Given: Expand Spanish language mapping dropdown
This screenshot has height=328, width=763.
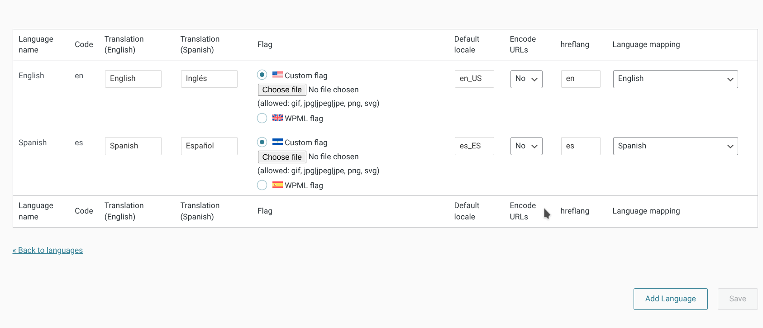Looking at the screenshot, I should pos(675,146).
